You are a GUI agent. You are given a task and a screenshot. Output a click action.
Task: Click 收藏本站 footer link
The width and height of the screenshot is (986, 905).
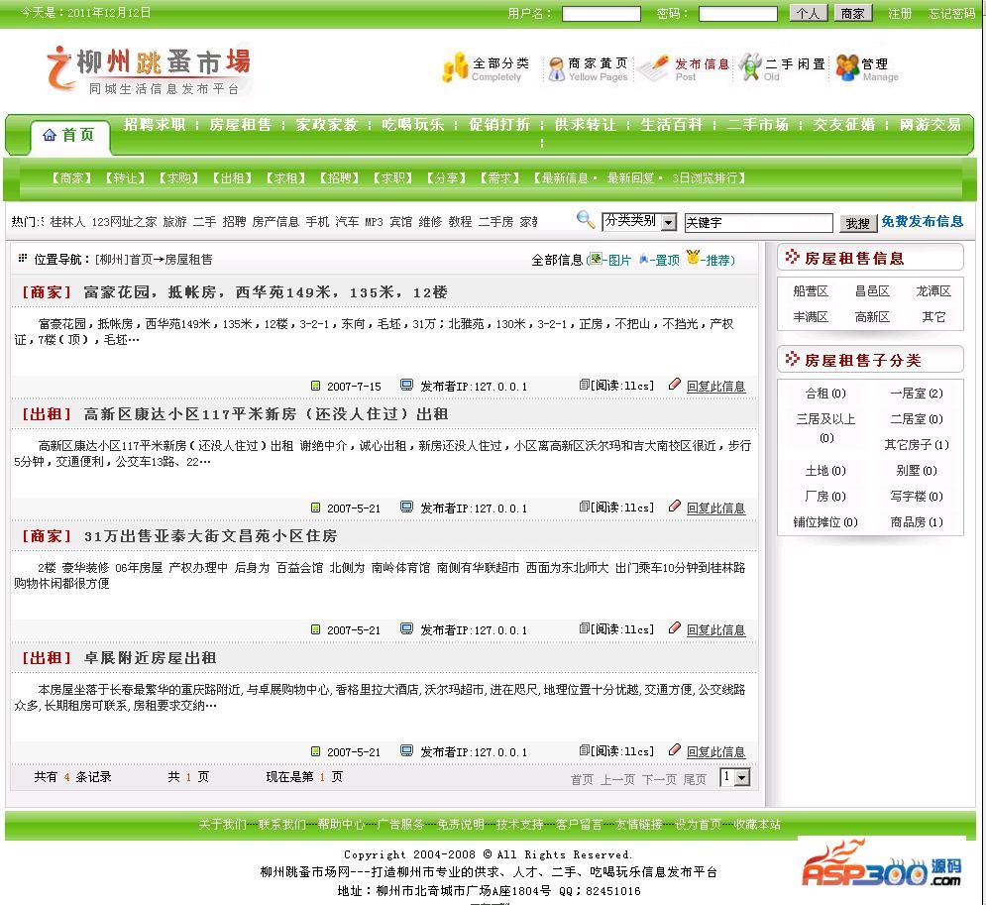[756, 824]
